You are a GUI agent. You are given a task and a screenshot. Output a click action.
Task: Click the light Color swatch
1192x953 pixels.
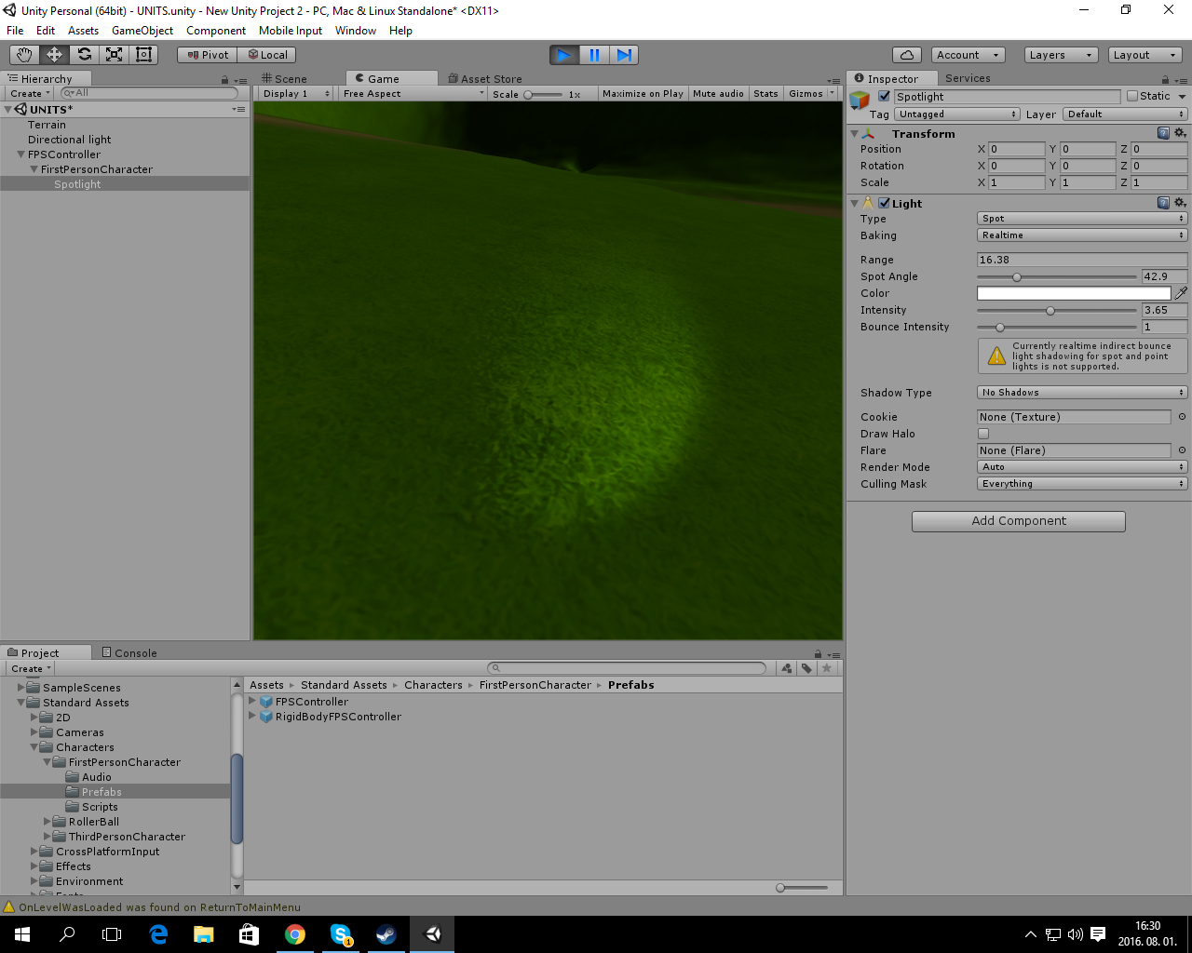click(1074, 293)
